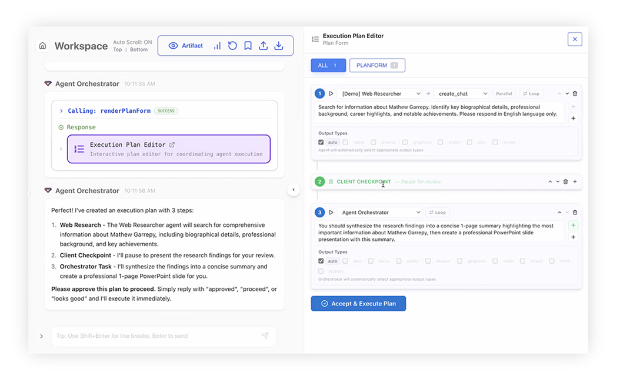Switch to the PLANFORM tab

(x=376, y=65)
